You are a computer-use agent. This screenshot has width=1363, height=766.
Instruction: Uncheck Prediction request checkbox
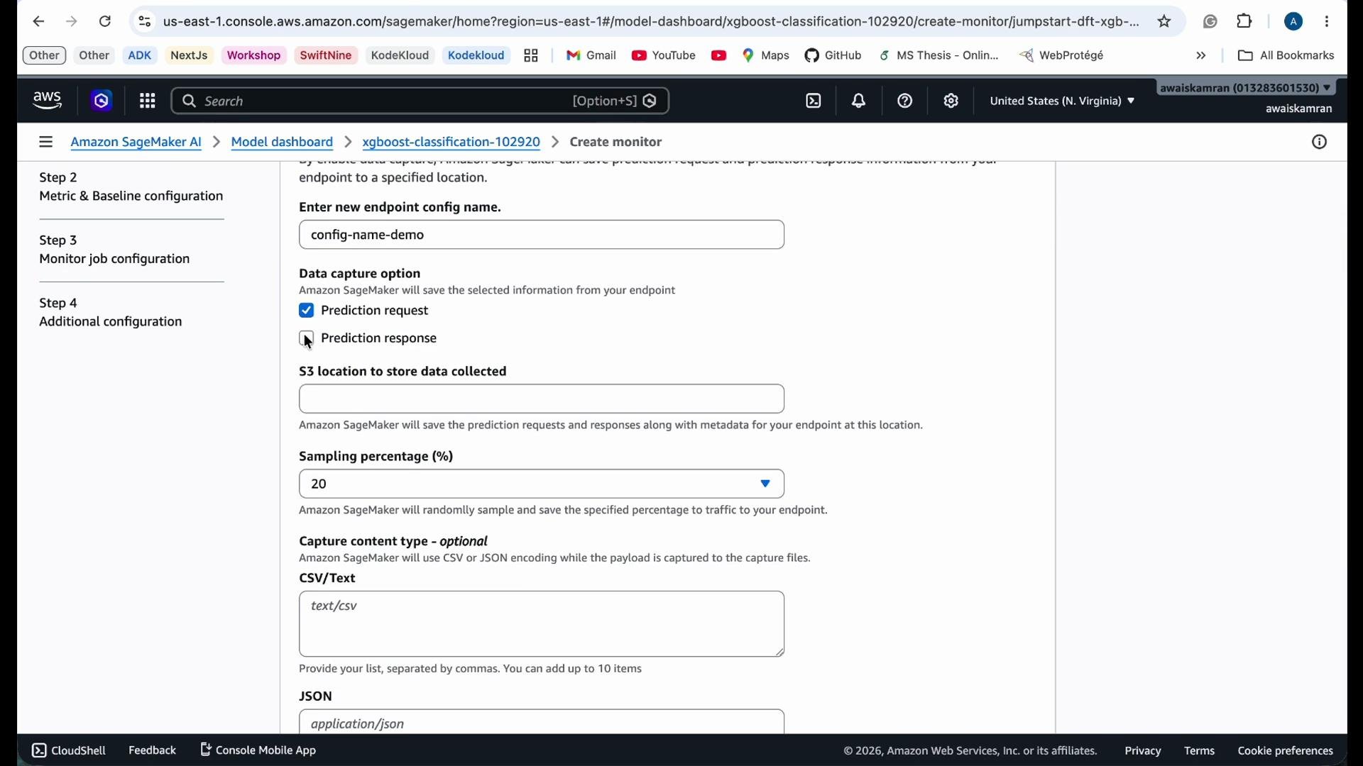tap(307, 311)
